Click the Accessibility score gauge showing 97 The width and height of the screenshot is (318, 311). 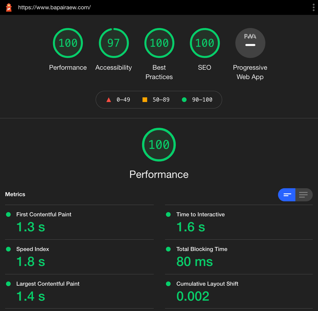click(114, 43)
